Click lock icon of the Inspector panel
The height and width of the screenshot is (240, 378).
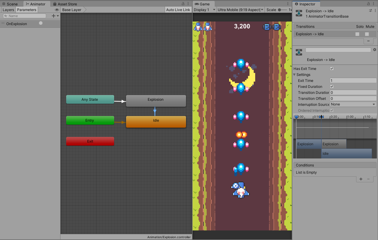point(368,4)
